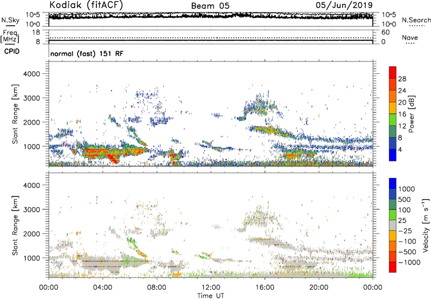
Task: Click the red bottom of the Velocity colorbar
Action: pos(393,267)
